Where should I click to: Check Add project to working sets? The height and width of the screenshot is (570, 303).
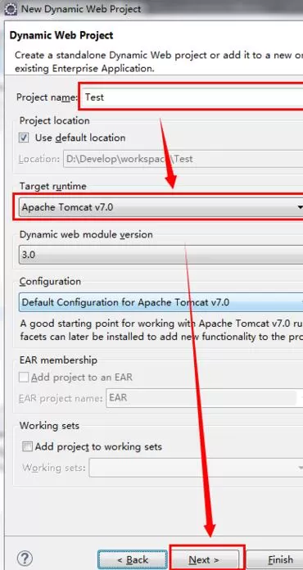pos(27,446)
